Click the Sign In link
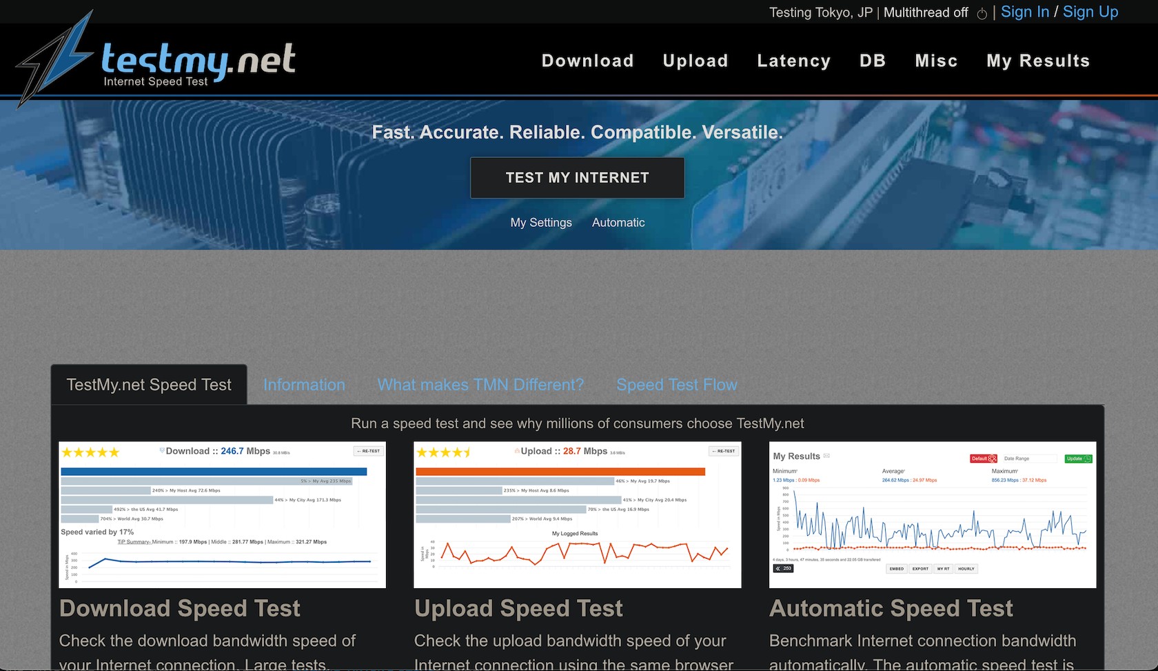 [x=1025, y=12]
